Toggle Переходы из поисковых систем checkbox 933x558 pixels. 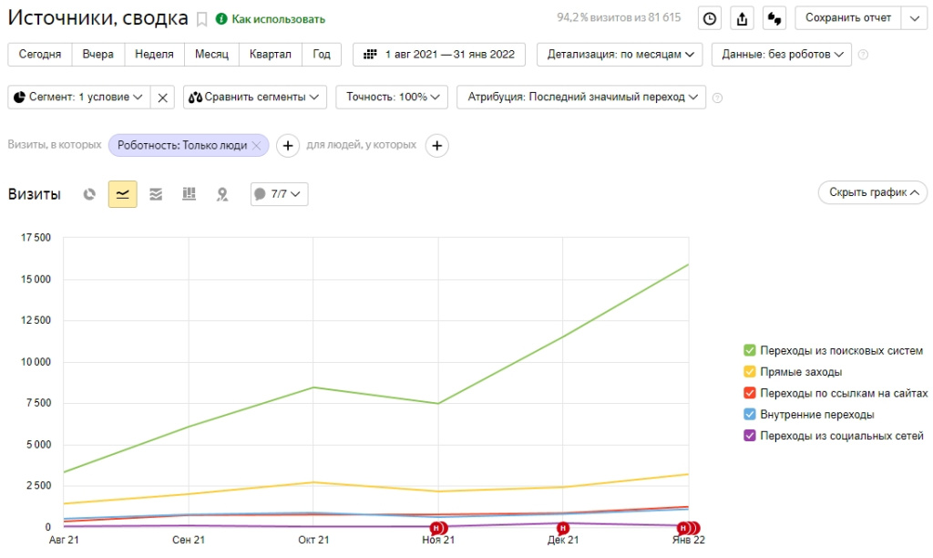tap(750, 350)
